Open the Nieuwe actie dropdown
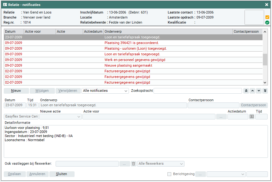The image size is (272, 182). (61, 117)
